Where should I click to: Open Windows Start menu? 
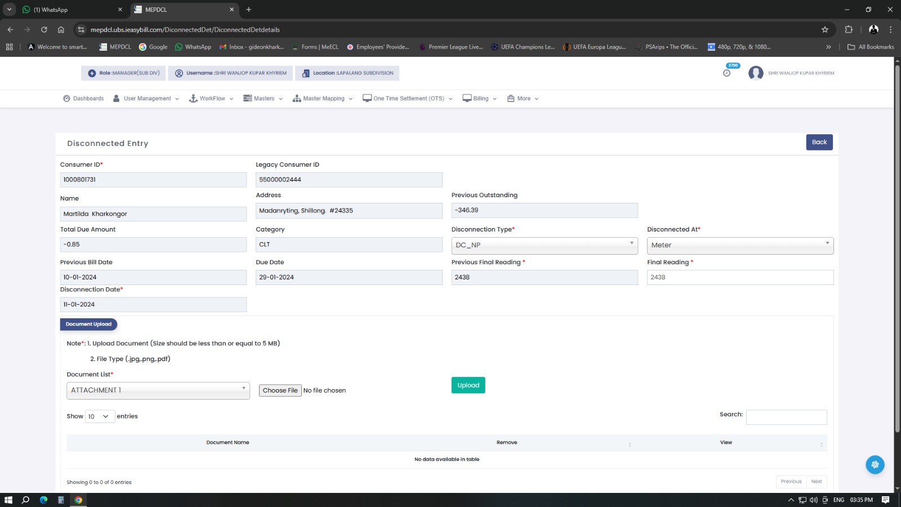pos(8,500)
